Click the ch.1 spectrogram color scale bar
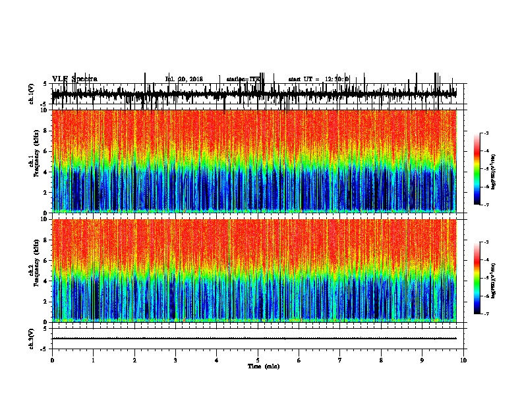The height and width of the screenshot is (404, 522). click(477, 169)
